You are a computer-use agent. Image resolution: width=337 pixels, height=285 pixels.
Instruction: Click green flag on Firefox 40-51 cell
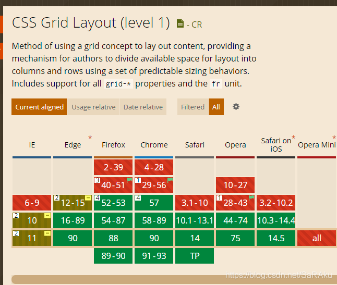129,180
